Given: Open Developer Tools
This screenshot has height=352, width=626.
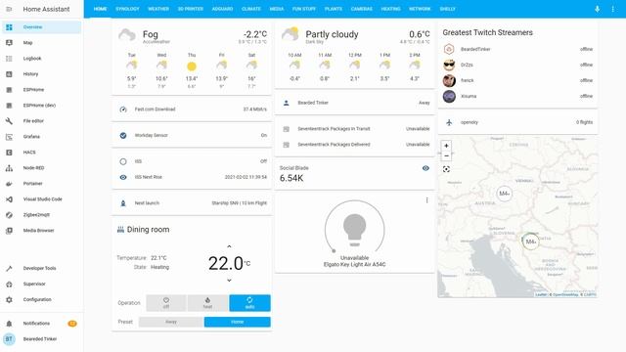Looking at the screenshot, I should (41, 268).
